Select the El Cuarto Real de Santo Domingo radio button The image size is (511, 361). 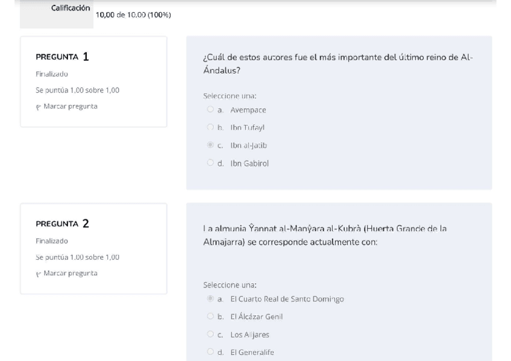[x=210, y=298]
